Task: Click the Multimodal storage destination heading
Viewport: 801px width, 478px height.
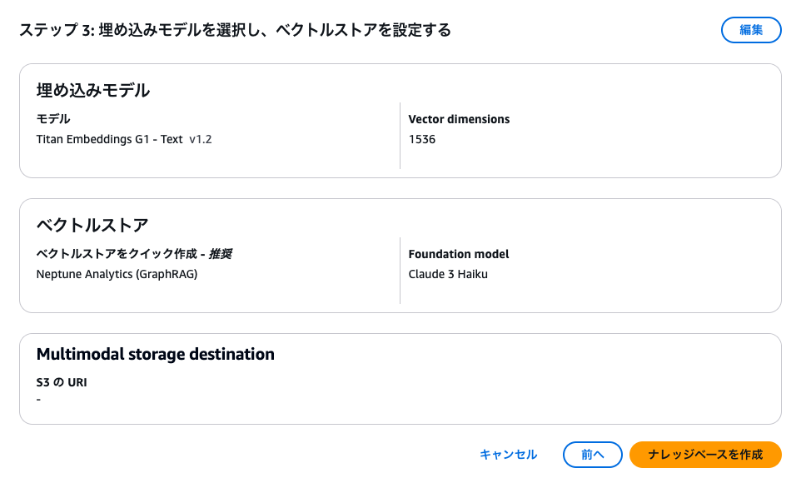Action: pyautogui.click(x=155, y=354)
